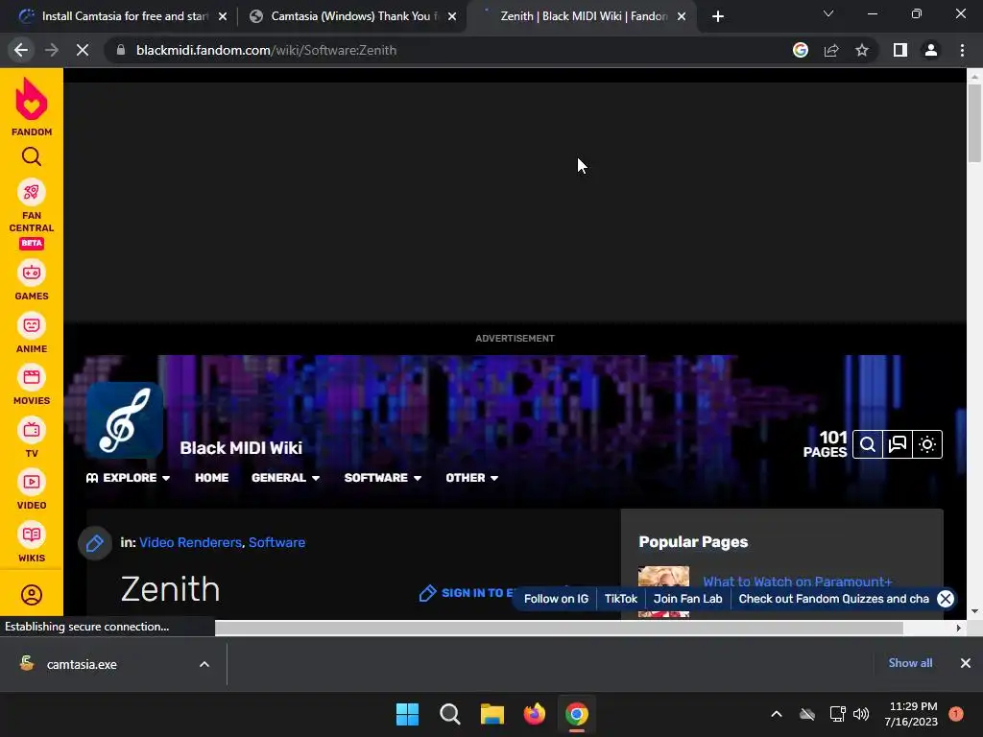This screenshot has height=737, width=983.
Task: Open the Movies section
Action: (32, 385)
